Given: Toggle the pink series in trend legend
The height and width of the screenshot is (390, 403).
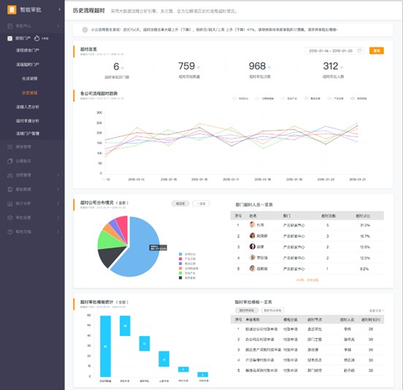Looking at the screenshot, I should point(336,99).
